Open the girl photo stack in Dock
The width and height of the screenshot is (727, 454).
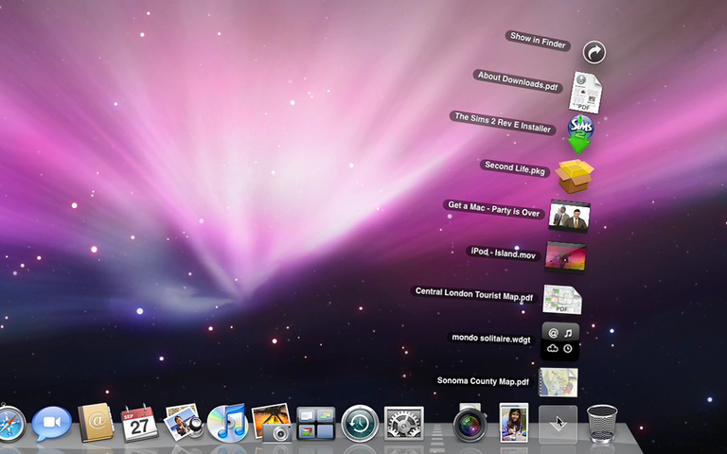pos(514,423)
